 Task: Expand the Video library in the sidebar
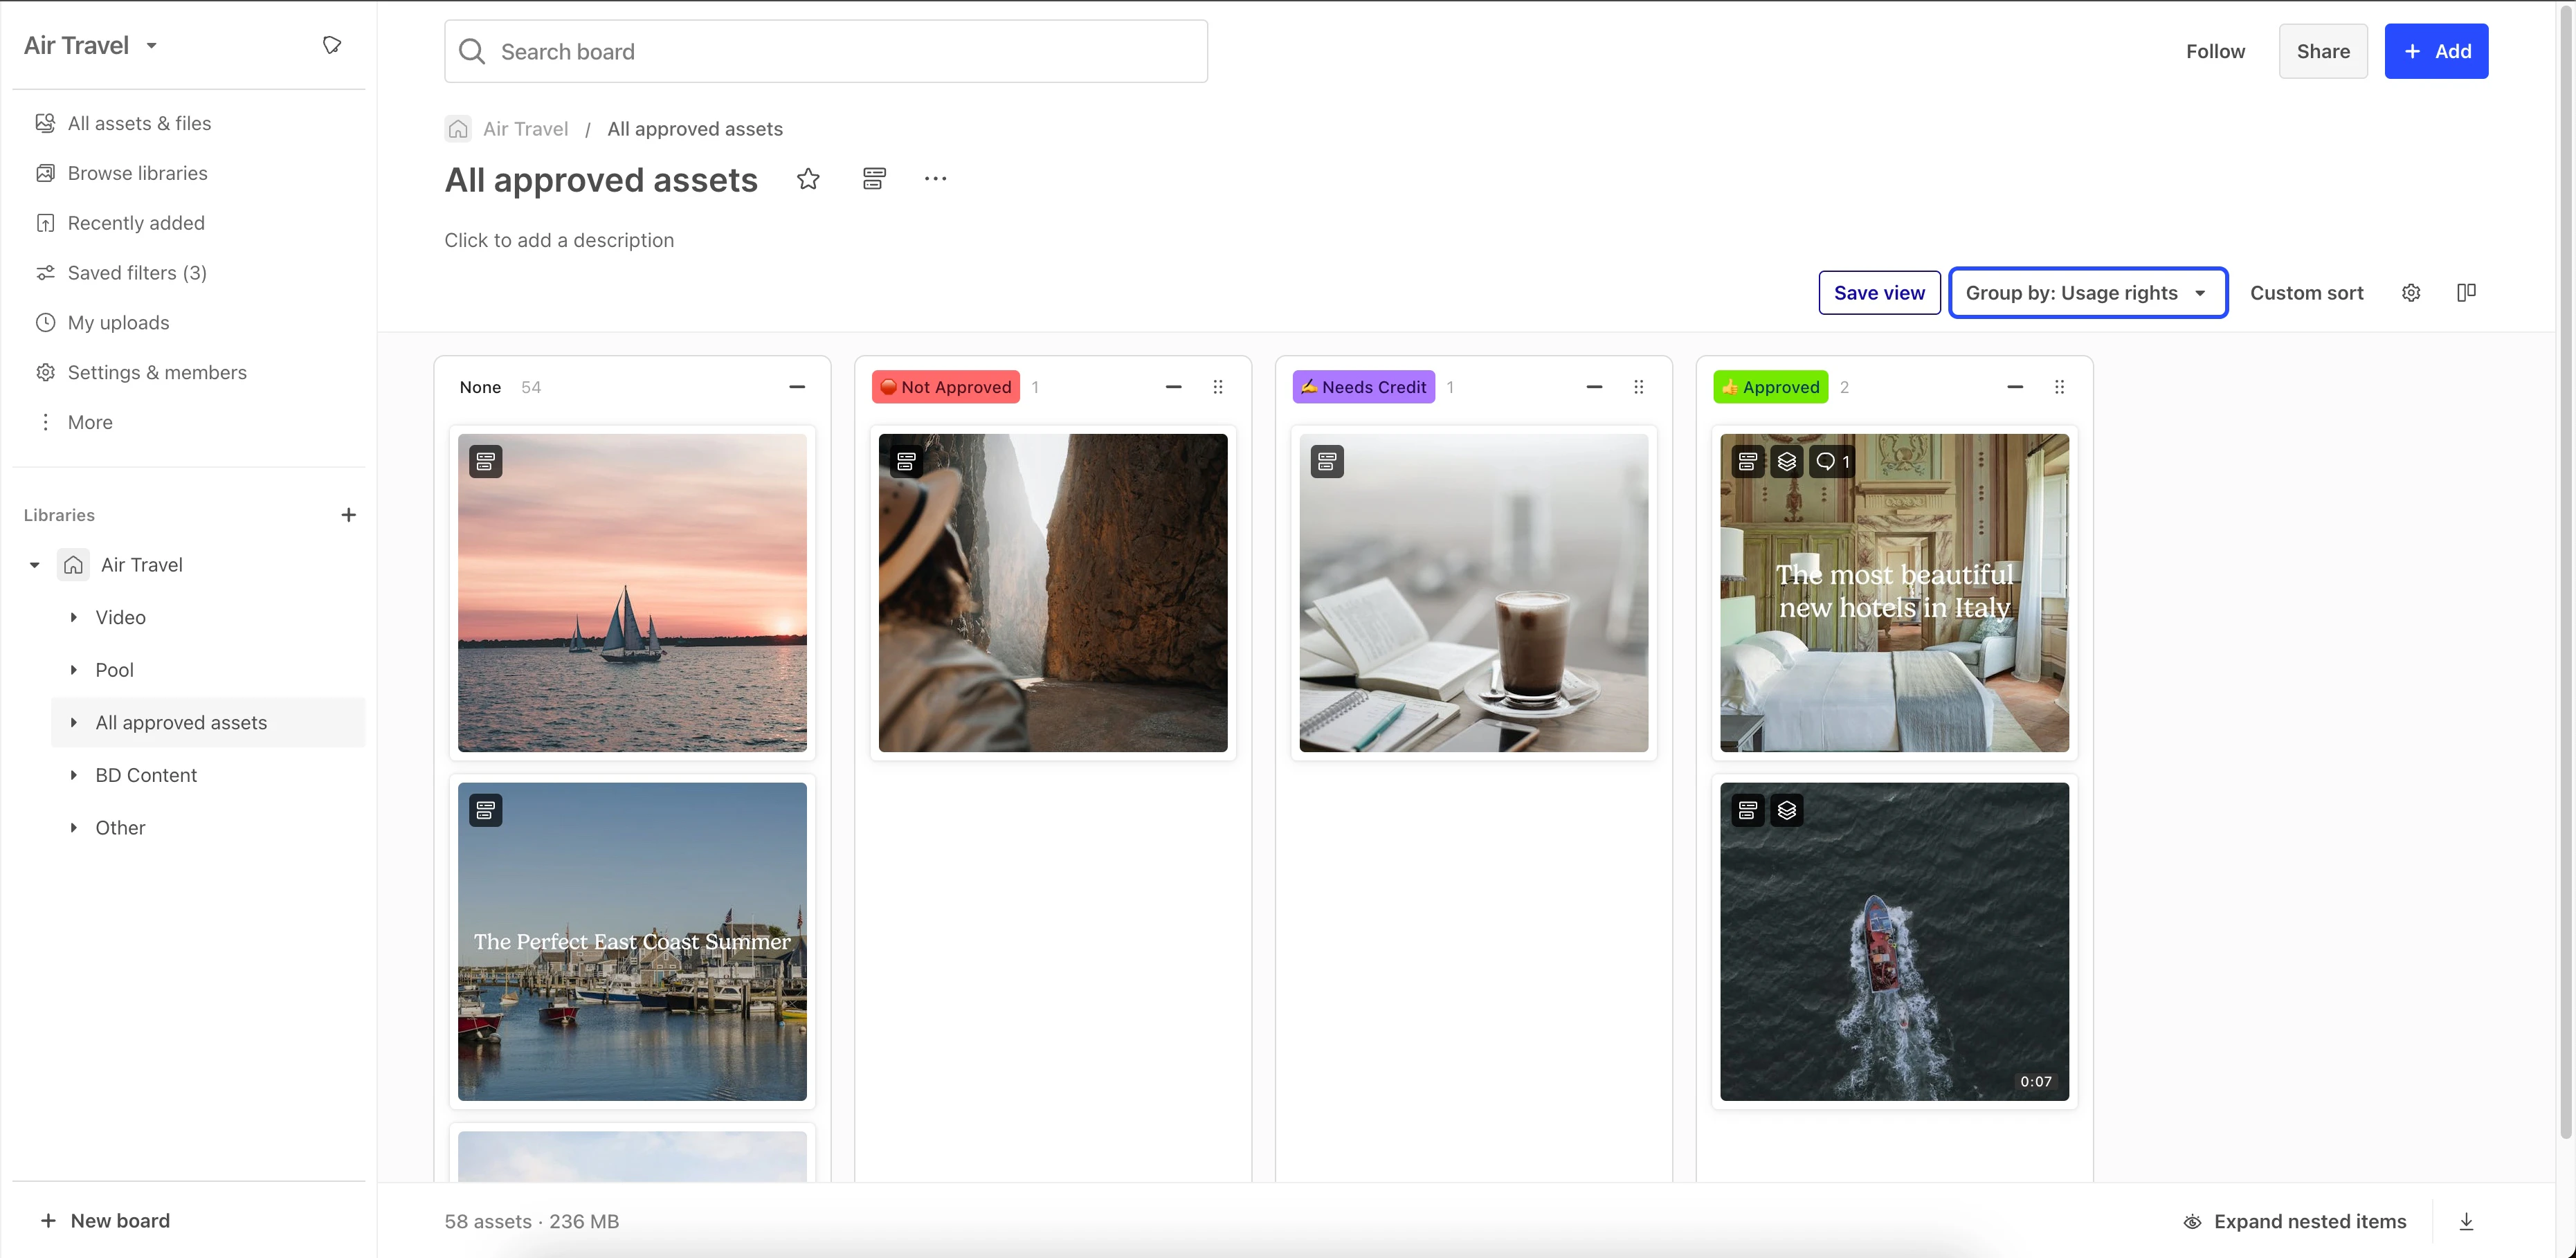tap(74, 617)
